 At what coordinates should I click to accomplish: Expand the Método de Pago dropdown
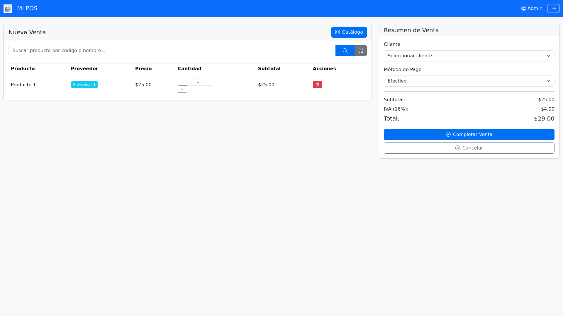(469, 81)
